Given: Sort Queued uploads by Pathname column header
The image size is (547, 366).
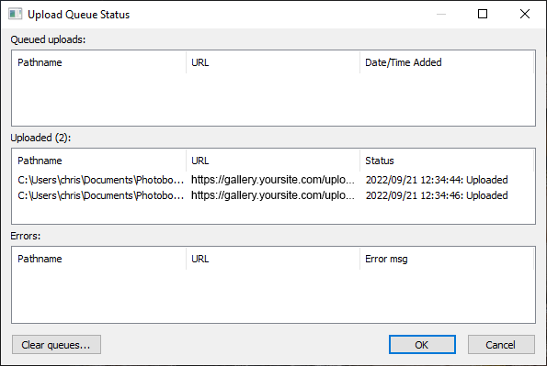Looking at the screenshot, I should [x=99, y=62].
